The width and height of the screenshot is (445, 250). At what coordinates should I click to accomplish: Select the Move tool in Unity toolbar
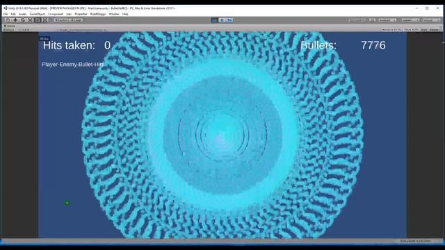[15, 20]
